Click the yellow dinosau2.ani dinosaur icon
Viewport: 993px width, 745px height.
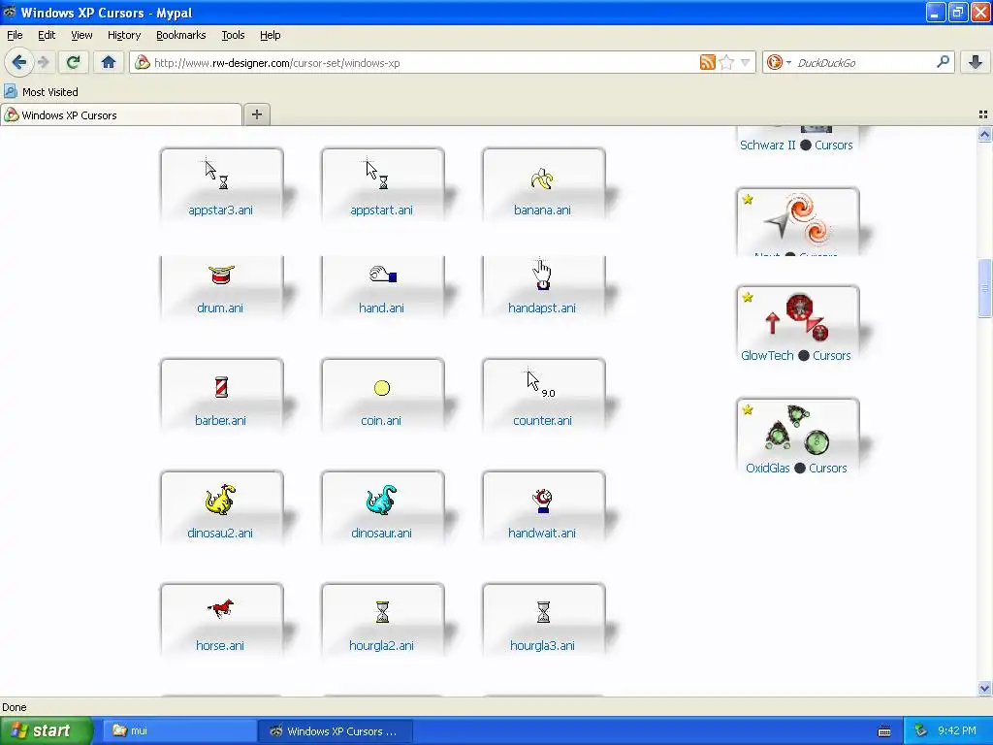pyautogui.click(x=220, y=500)
